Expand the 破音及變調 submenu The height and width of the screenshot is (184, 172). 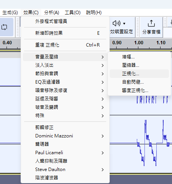(x=65, y=107)
